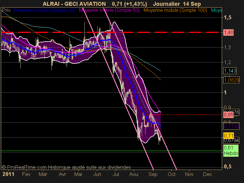Viewport: 244px width, 183px height.
Task: Click the "1,5" price axis label
Action: (228, 17)
